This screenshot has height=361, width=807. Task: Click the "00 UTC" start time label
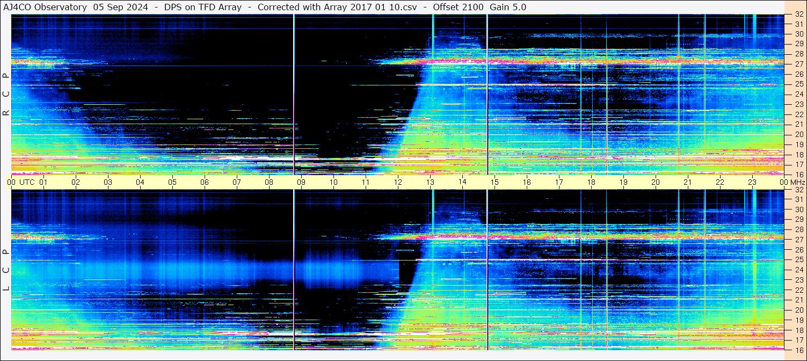(21, 182)
